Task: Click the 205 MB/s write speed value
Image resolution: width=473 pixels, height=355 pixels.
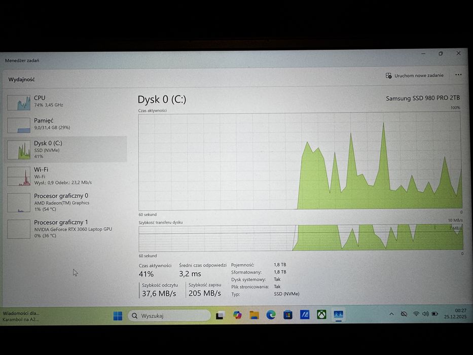Action: pyautogui.click(x=204, y=293)
